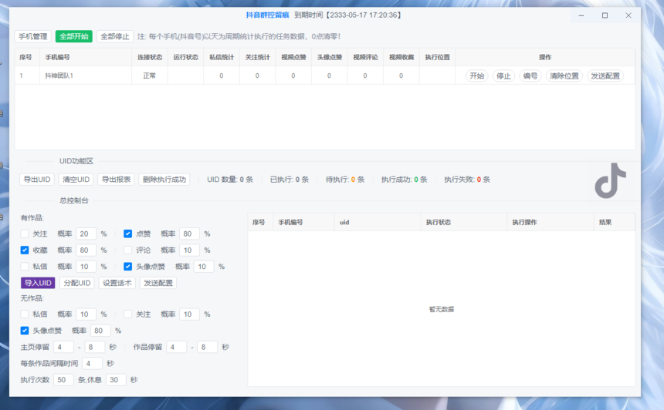Enable the 私信 checkbox under 有作品
The image size is (664, 410).
[x=25, y=267]
